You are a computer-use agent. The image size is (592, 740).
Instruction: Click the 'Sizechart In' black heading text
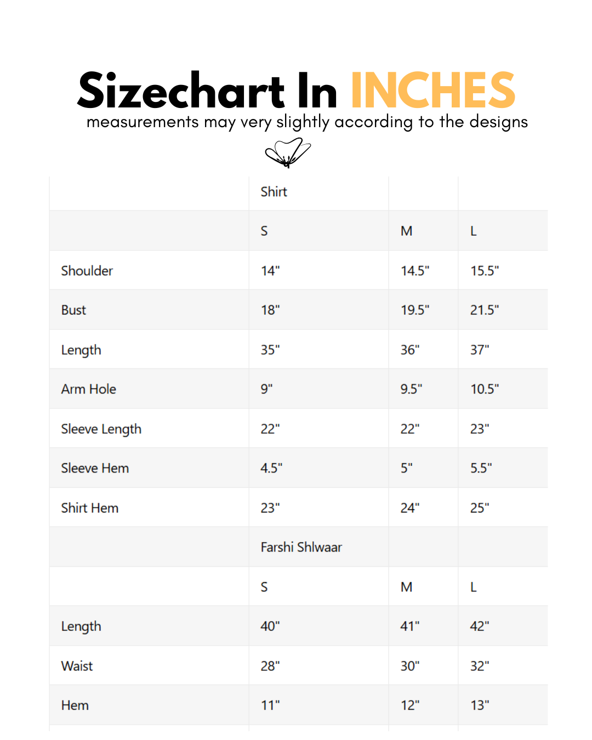point(207,91)
